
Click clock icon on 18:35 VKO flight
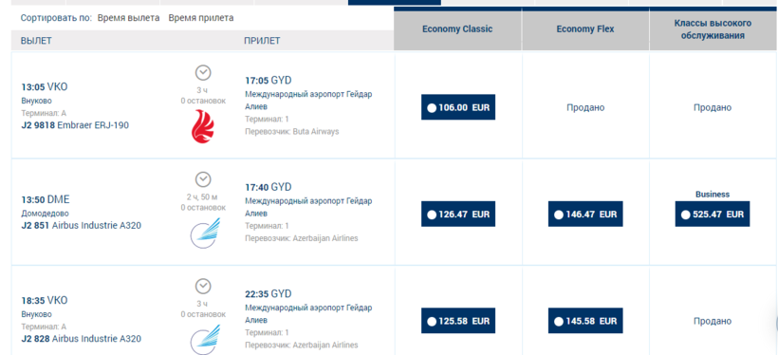pyautogui.click(x=203, y=286)
